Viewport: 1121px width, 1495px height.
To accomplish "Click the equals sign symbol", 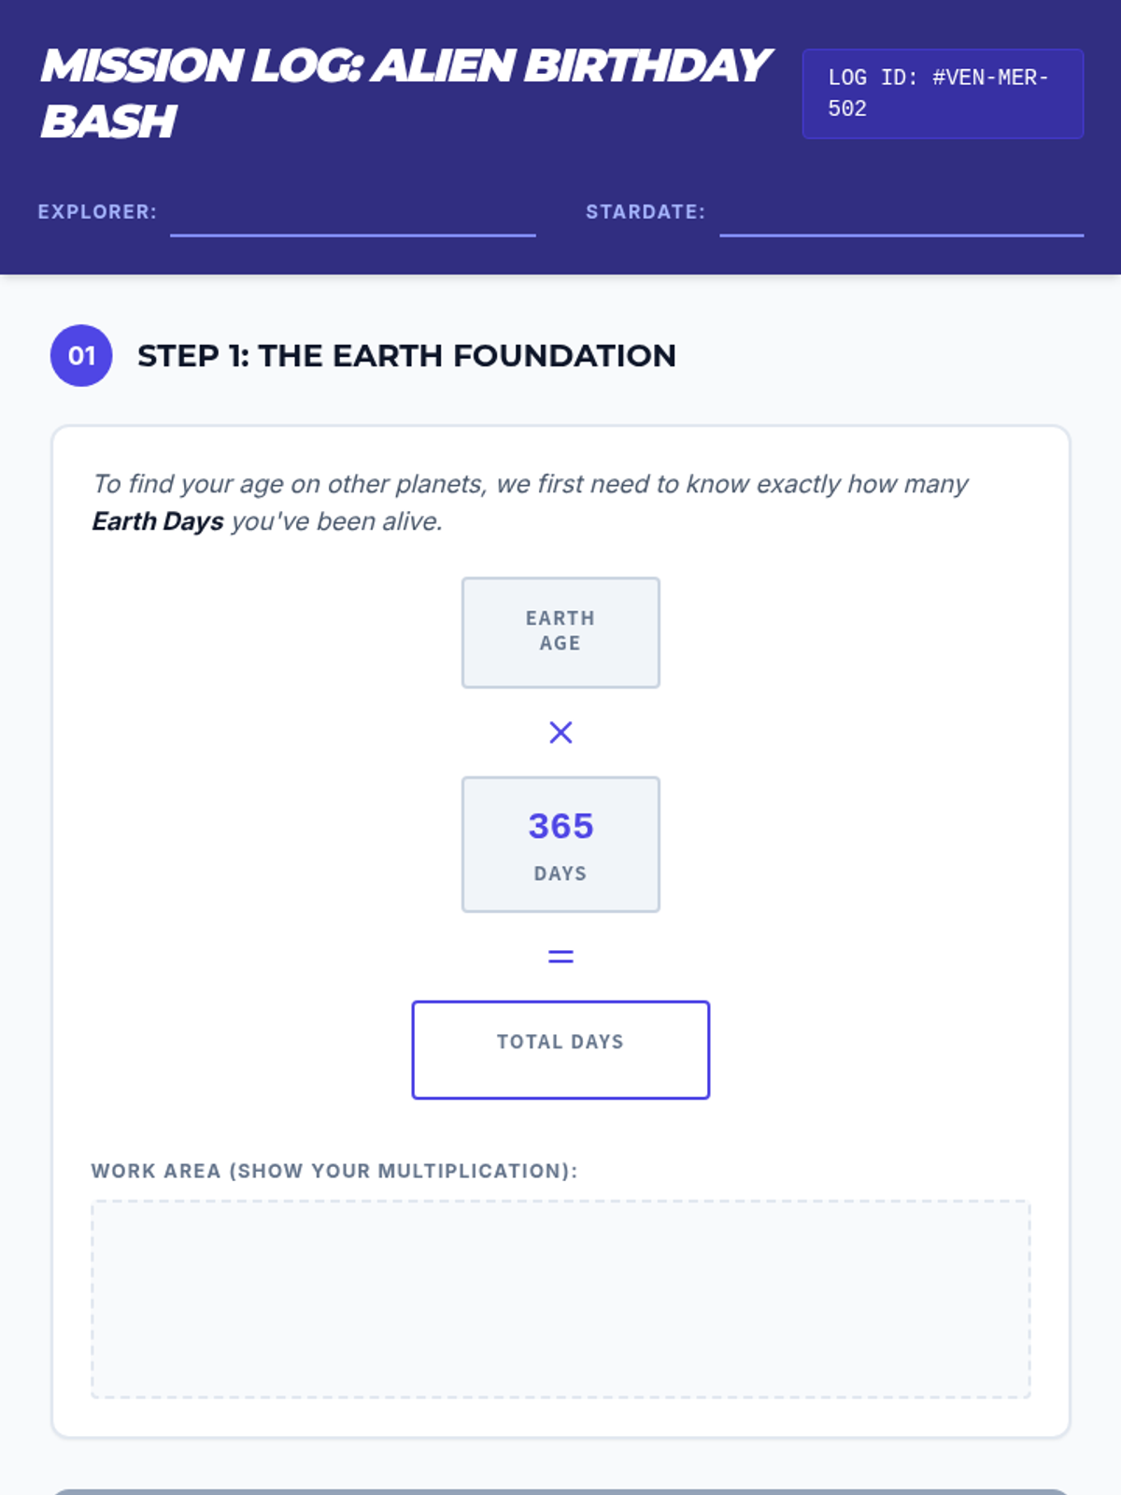I will [x=560, y=957].
